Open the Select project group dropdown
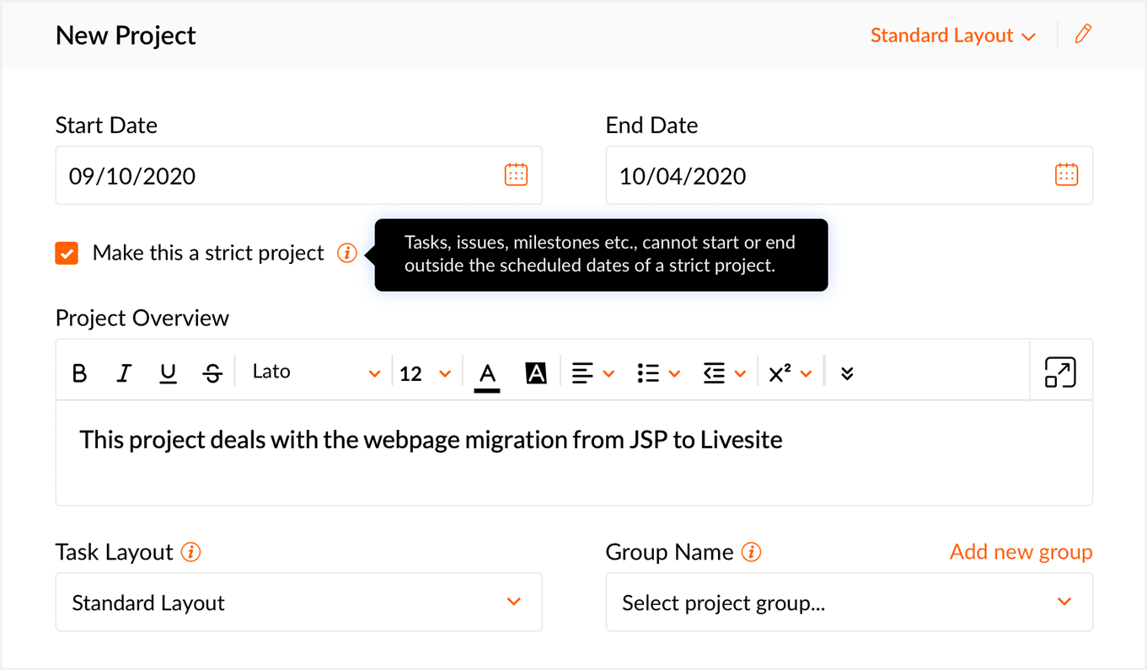The image size is (1147, 670). click(849, 603)
